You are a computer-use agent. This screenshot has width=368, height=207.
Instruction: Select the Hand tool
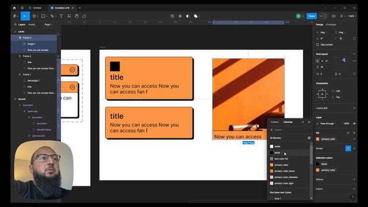tap(76, 16)
